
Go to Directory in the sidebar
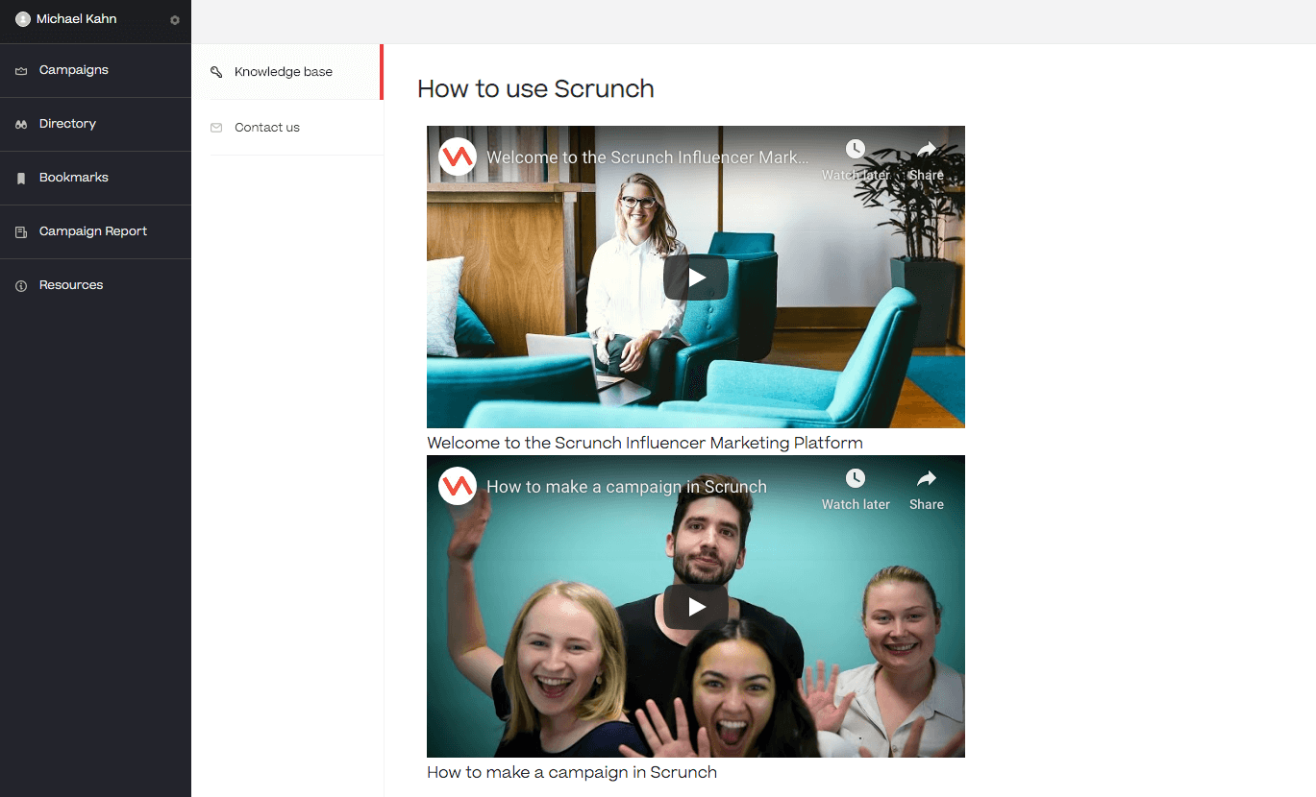pos(95,124)
